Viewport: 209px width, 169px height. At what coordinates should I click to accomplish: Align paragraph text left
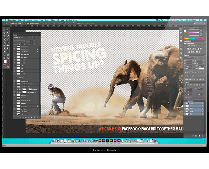point(185,85)
